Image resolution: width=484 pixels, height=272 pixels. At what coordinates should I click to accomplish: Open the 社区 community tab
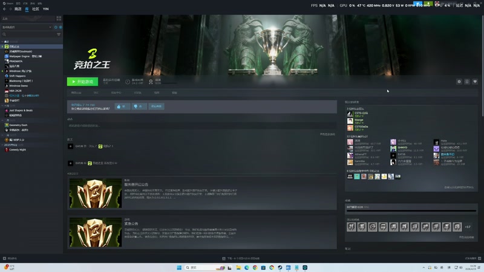point(36,9)
